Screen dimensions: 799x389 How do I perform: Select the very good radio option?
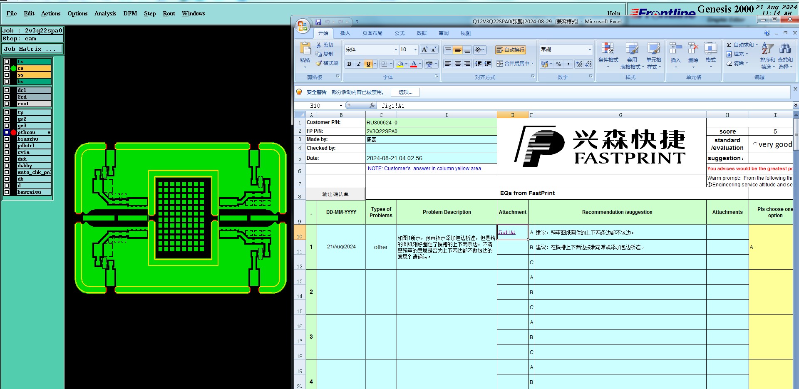[755, 144]
